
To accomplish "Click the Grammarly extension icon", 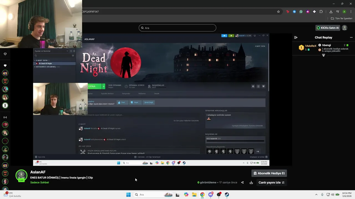I will tap(301, 12).
